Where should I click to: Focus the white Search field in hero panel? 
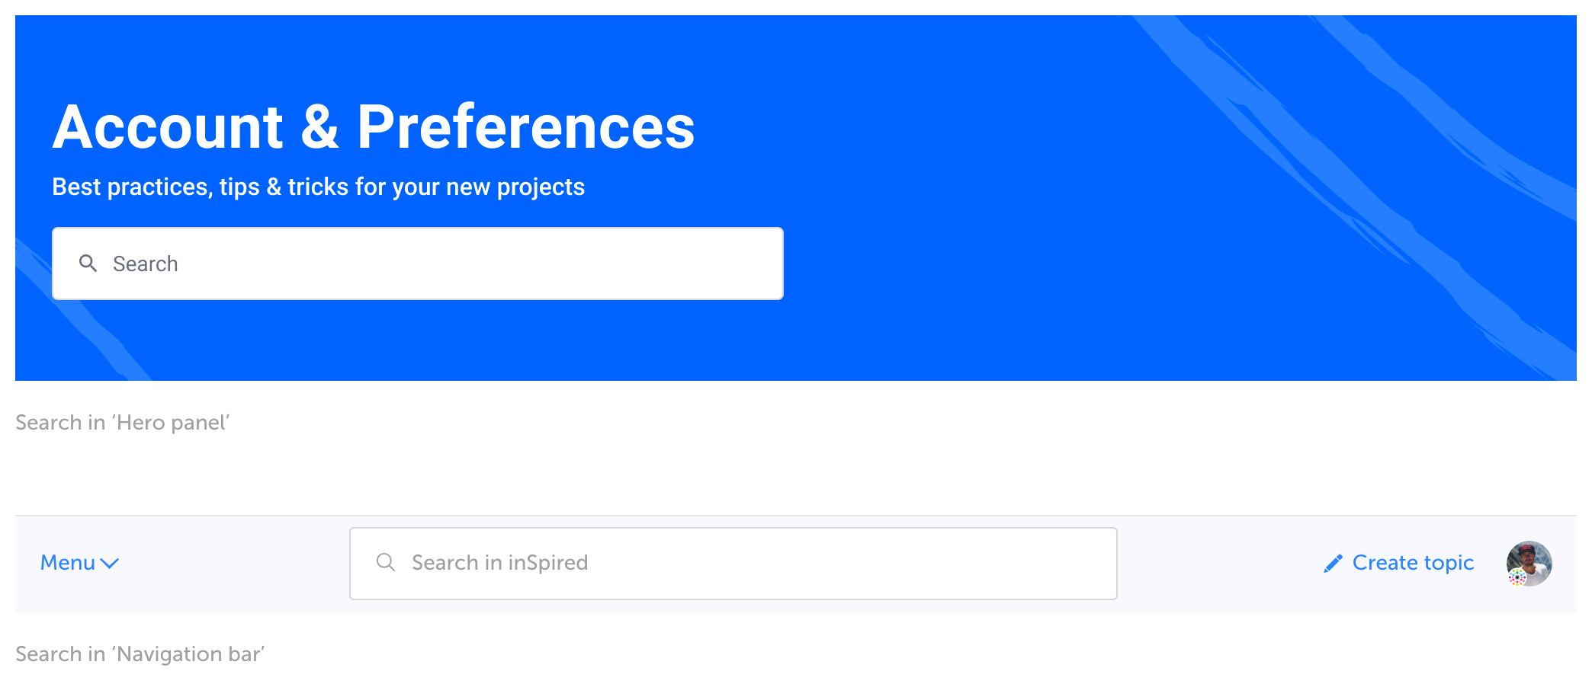coord(418,264)
